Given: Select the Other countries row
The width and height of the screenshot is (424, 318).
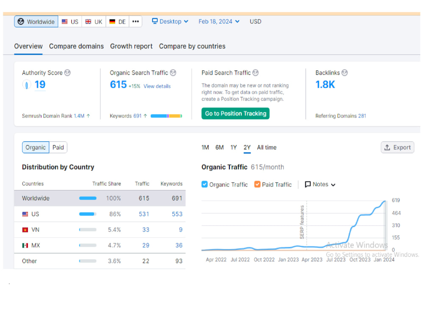Looking at the screenshot, I should pyautogui.click(x=100, y=261).
